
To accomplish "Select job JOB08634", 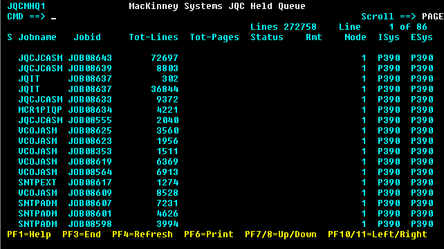I will pyautogui.click(x=90, y=110).
